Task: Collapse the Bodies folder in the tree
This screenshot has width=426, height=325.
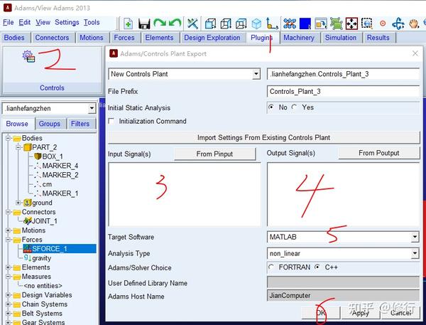Action: [x=8, y=138]
